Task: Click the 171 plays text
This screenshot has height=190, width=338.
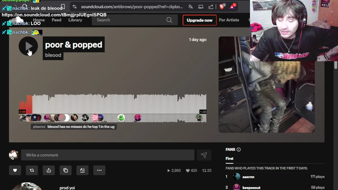Action: tap(317, 177)
